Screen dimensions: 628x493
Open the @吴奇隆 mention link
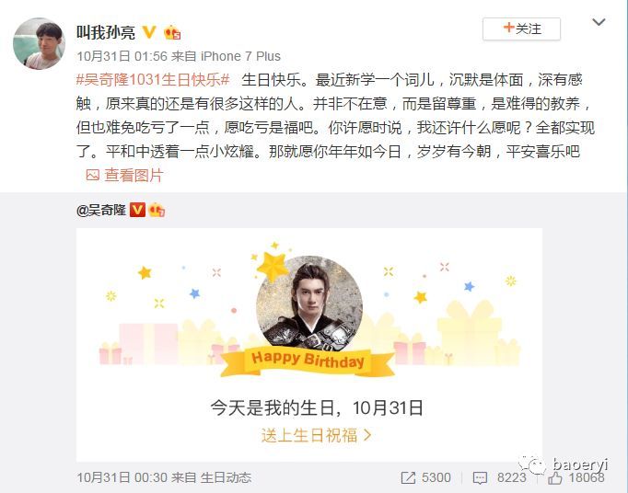coord(101,210)
